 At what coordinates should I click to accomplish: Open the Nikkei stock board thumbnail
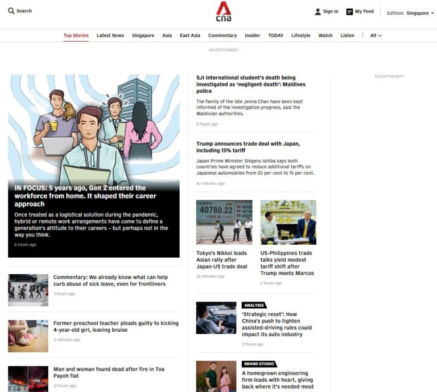click(224, 222)
